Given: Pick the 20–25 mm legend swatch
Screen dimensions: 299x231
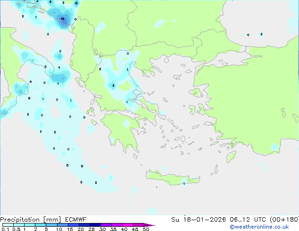Looking at the screenshot, I should [84, 225].
